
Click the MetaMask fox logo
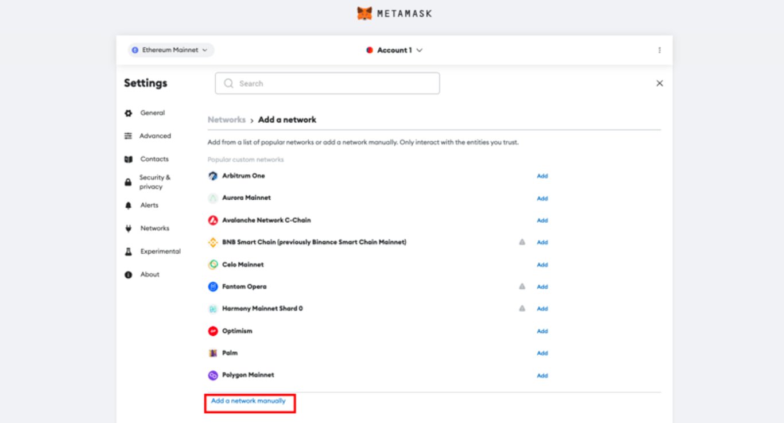pos(364,13)
